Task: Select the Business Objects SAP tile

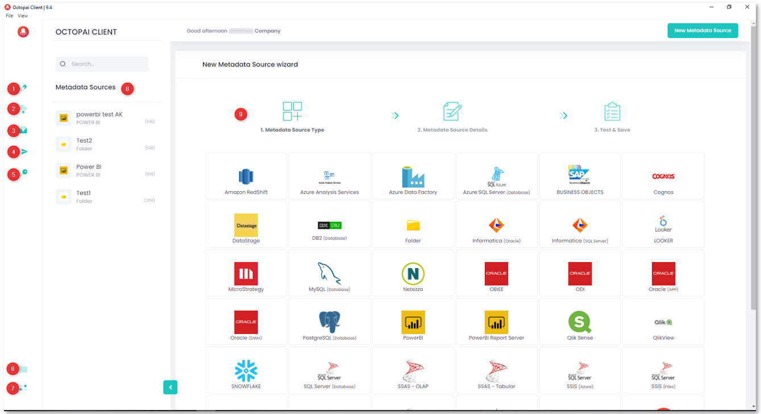Action: coord(580,177)
